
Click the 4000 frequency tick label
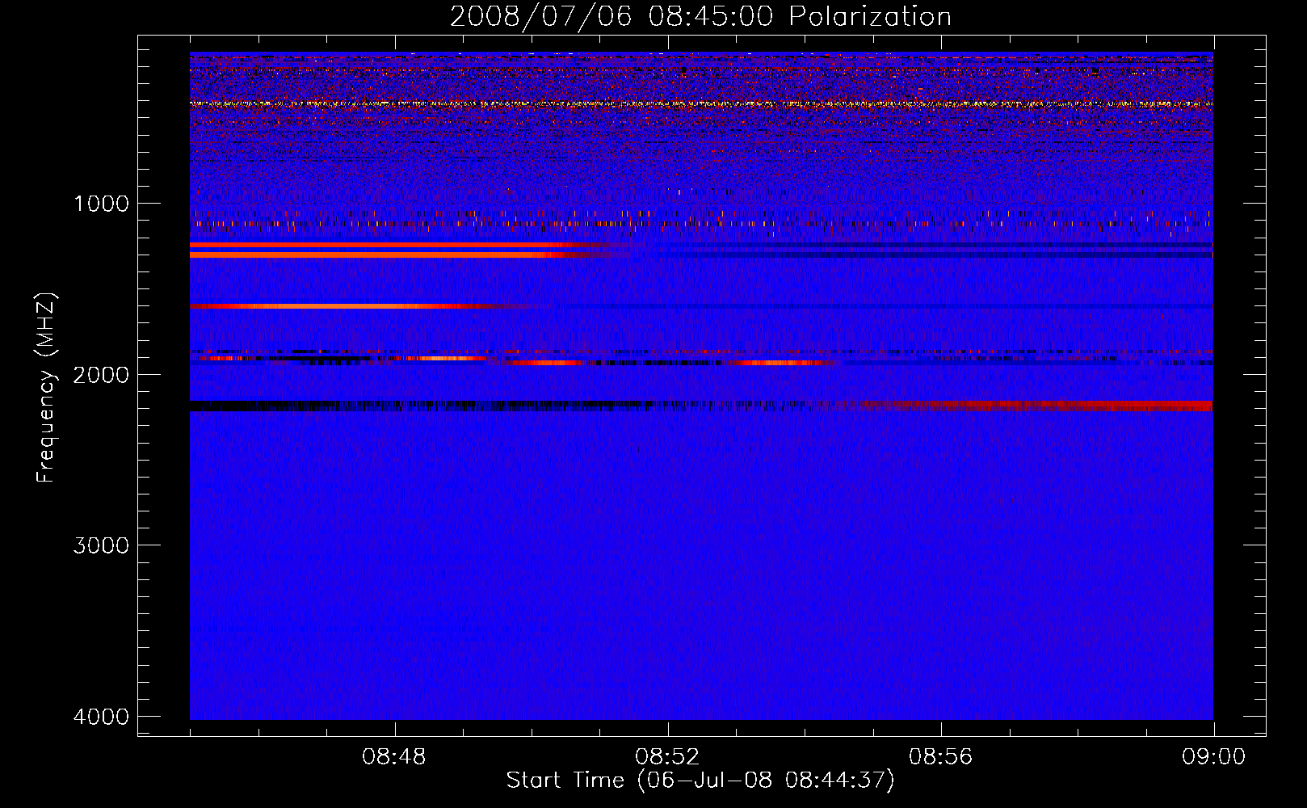click(x=101, y=717)
